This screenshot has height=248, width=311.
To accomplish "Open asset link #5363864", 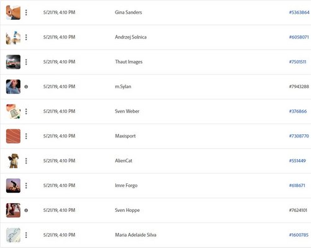I will [x=299, y=12].
